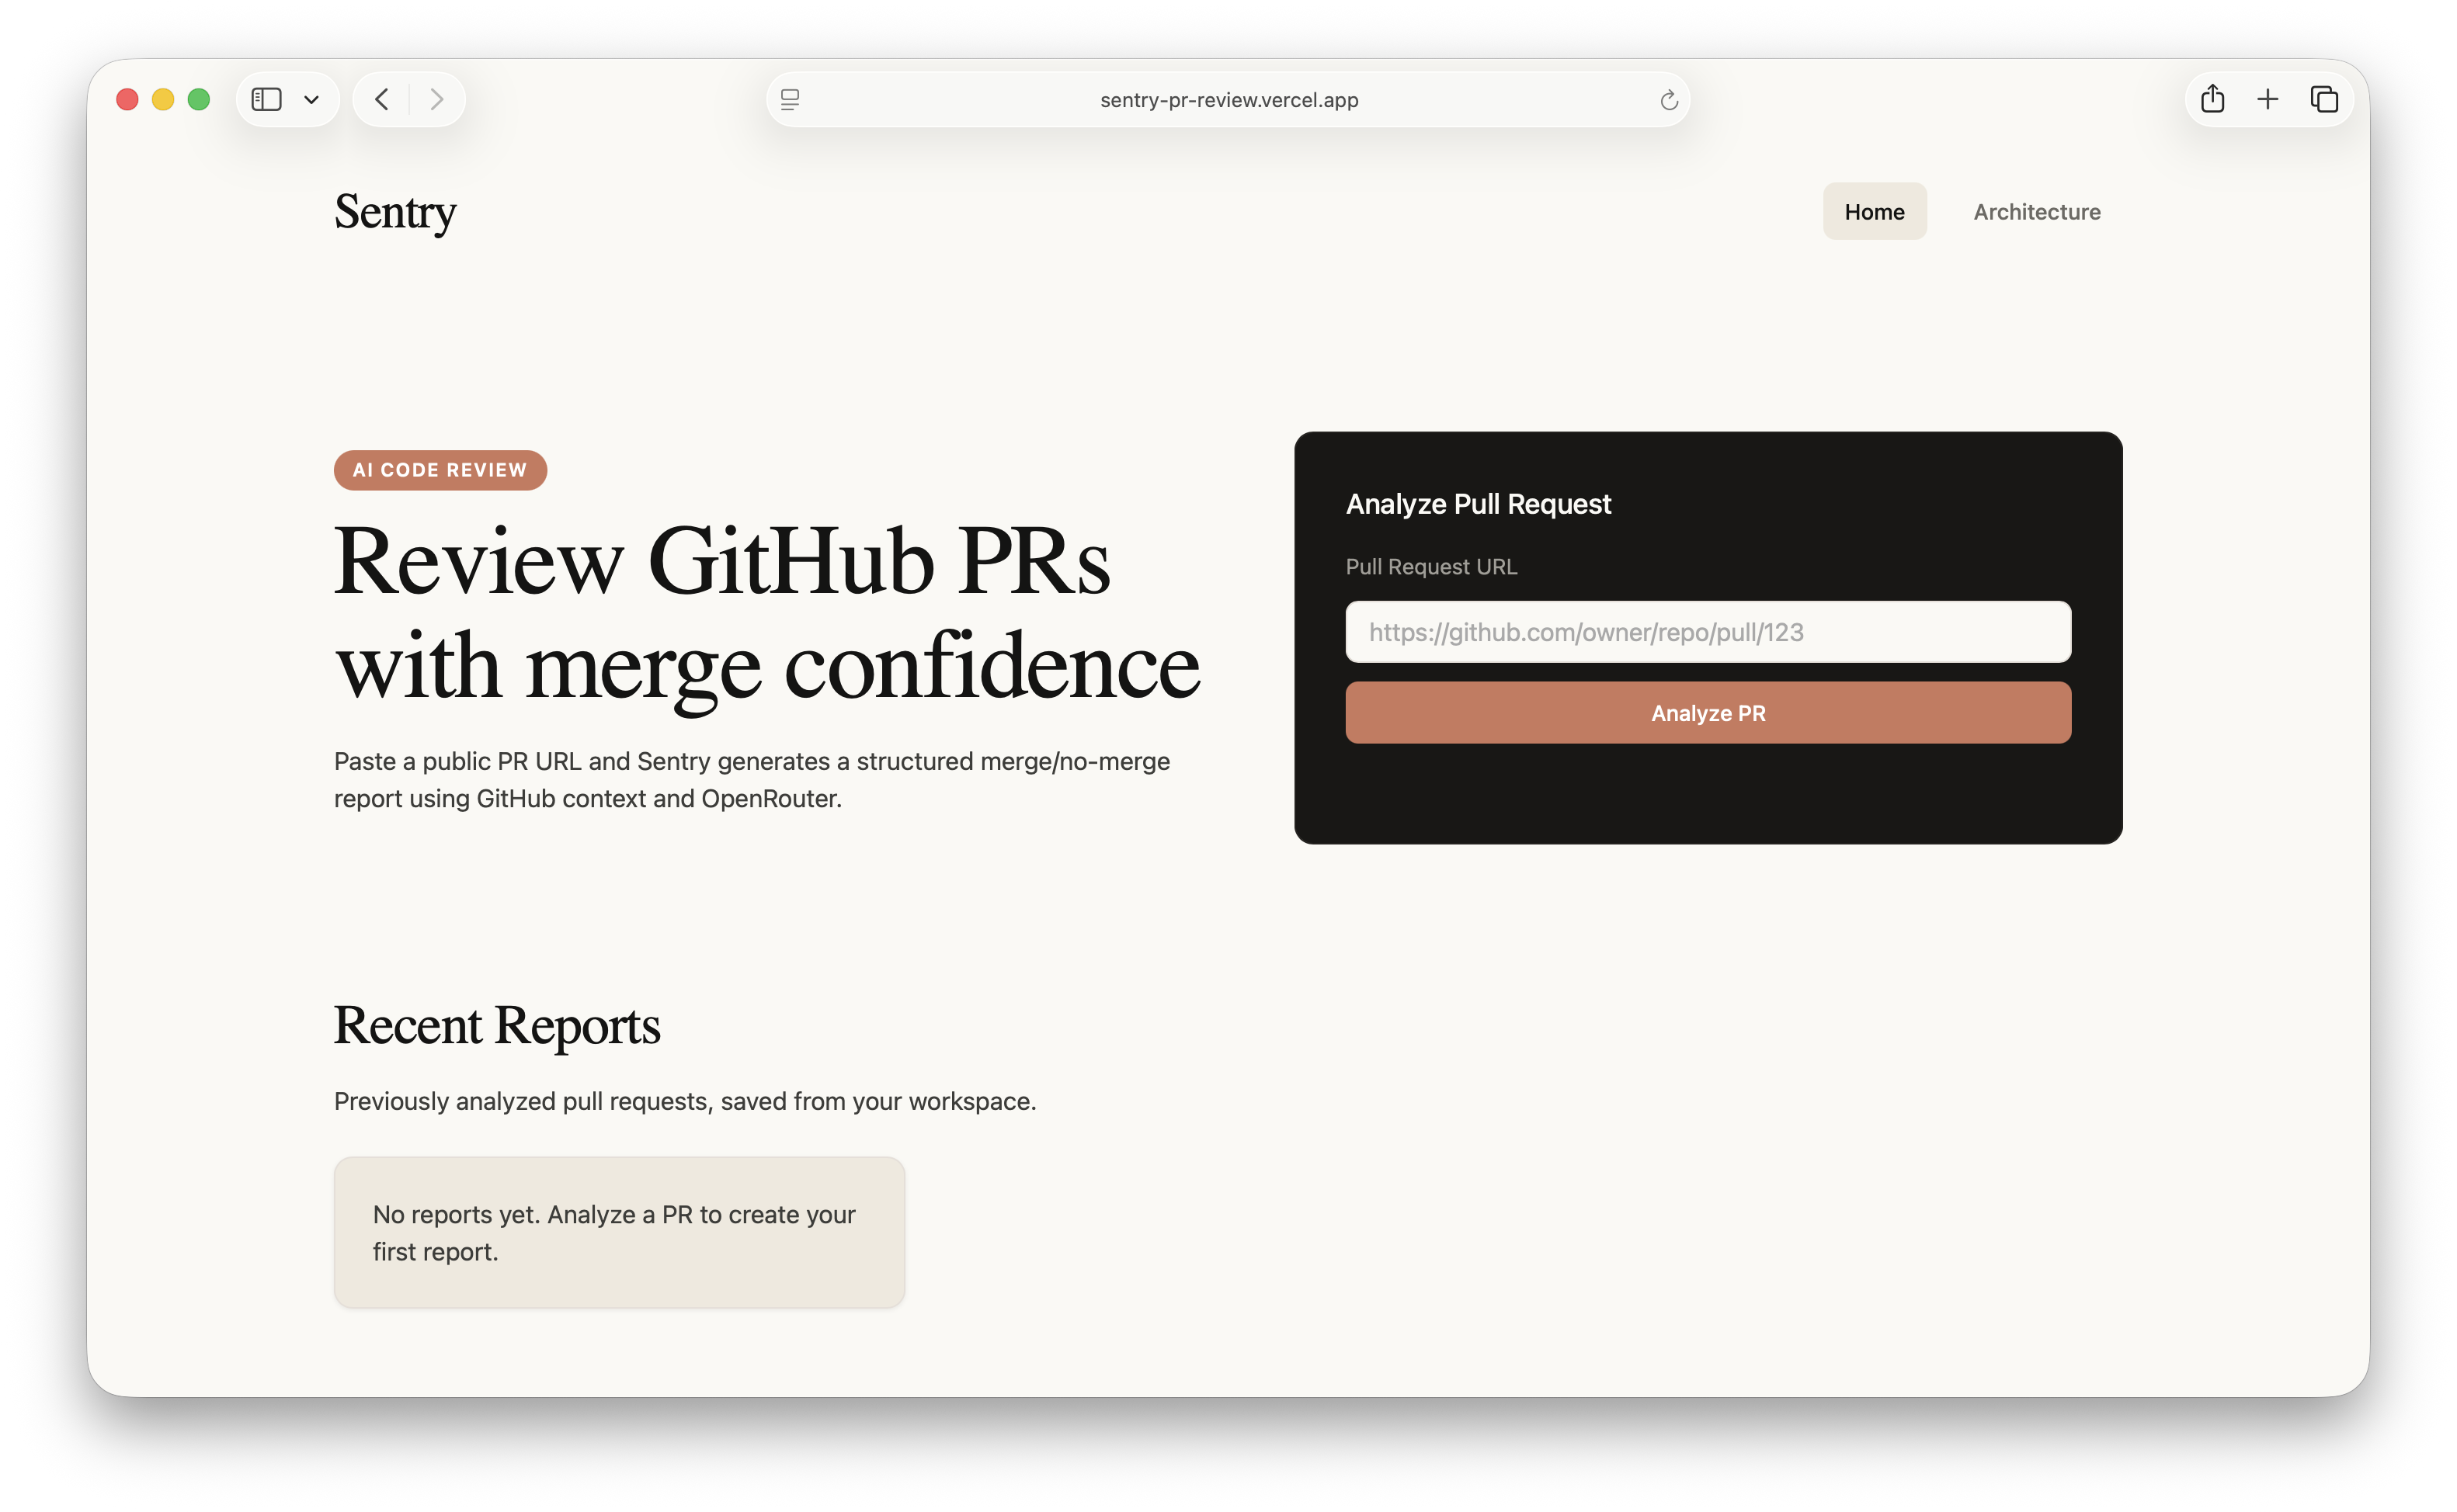Viewport: 2457px width, 1512px height.
Task: Click the AI CODE REVIEW badge
Action: coord(440,470)
